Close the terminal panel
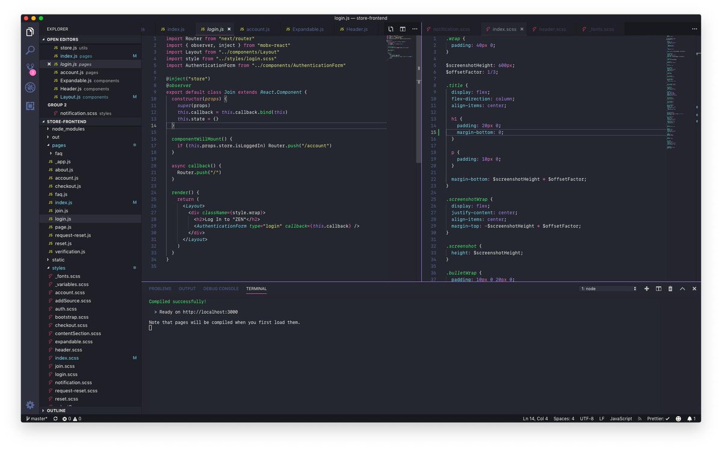The width and height of the screenshot is (722, 450). (x=694, y=288)
